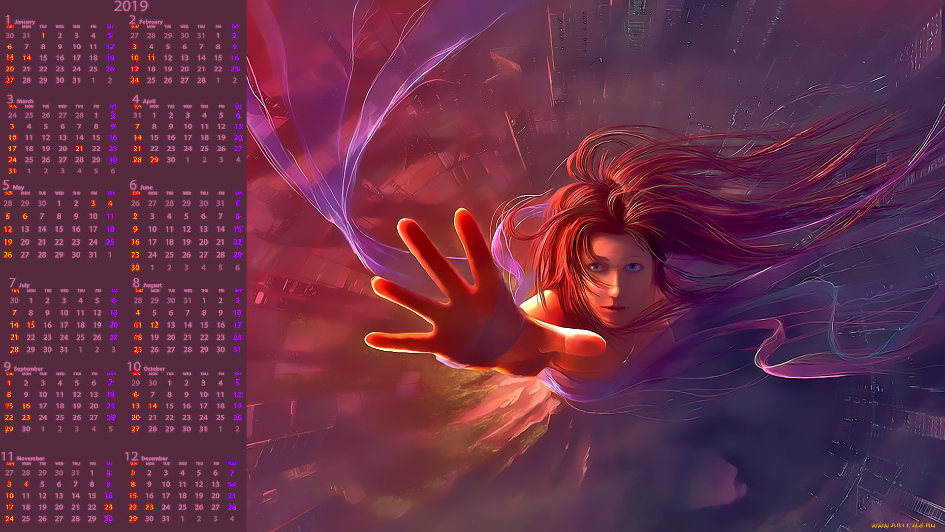
Task: Click the March month label
Action: (25, 101)
